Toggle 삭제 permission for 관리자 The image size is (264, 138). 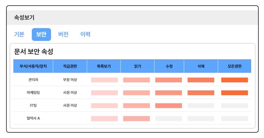click(201, 80)
